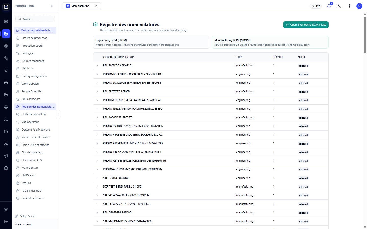367x229 pixels.
Task: Click the wallet icon in left rail
Action: (x=6, y=131)
